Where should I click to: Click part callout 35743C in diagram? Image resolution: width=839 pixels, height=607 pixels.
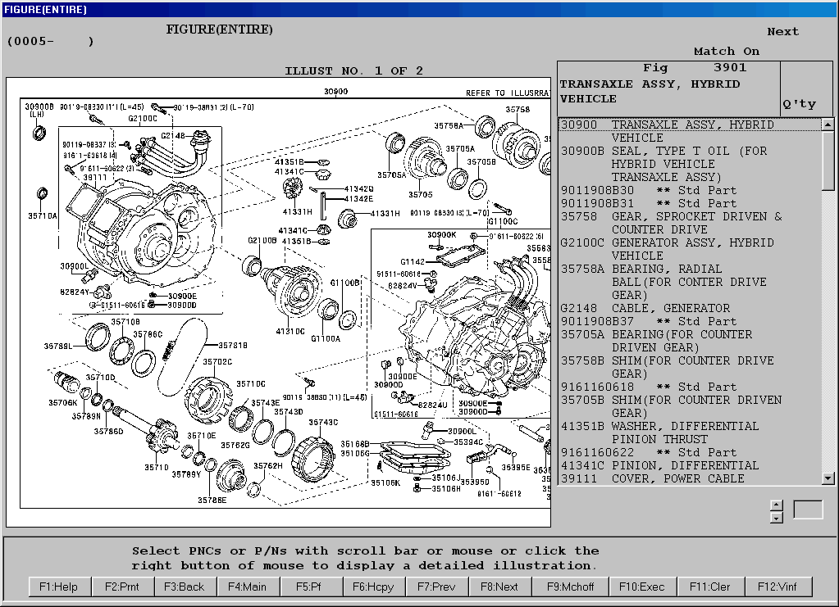pos(323,423)
